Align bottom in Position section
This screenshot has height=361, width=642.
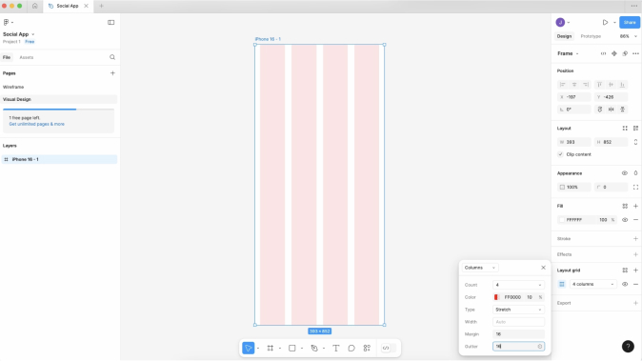pyautogui.click(x=622, y=85)
